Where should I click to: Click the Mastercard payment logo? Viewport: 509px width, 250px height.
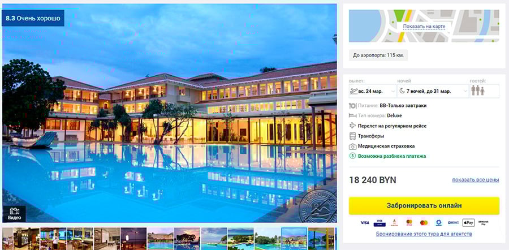click(424, 223)
